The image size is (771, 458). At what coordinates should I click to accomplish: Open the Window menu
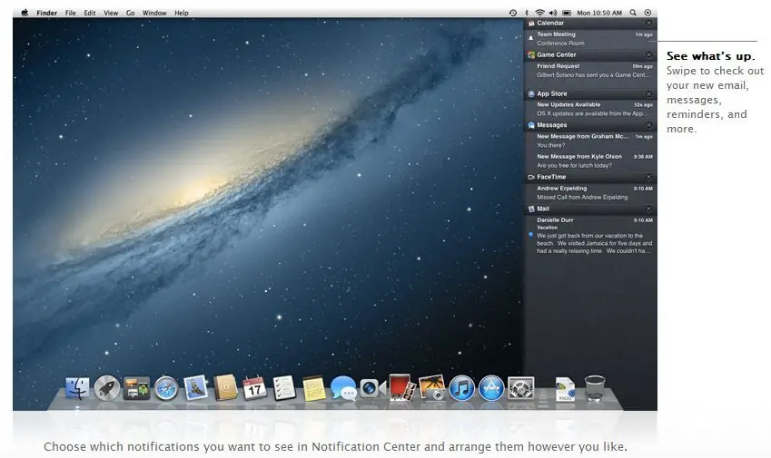point(154,13)
